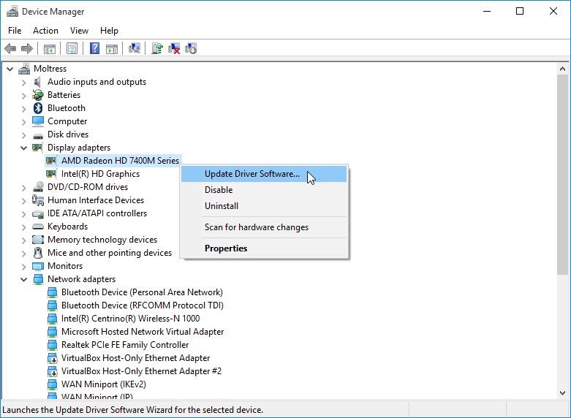Image resolution: width=571 pixels, height=418 pixels.
Task: Click the Memory technology devices icon
Action: tap(38, 240)
